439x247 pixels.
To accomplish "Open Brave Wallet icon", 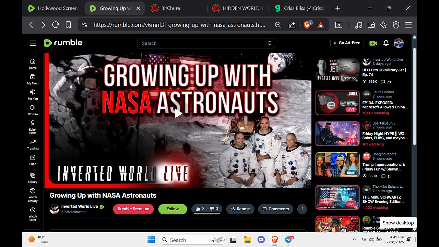I will [371, 25].
